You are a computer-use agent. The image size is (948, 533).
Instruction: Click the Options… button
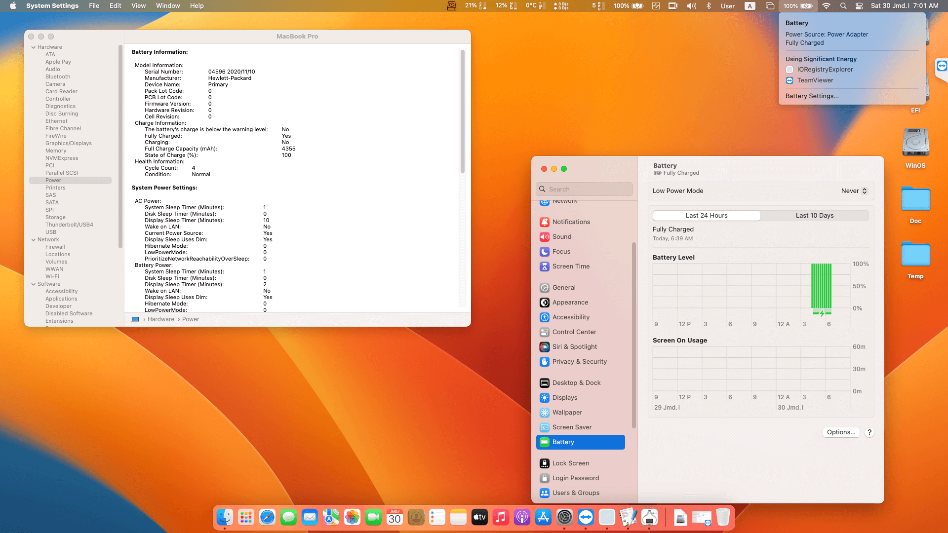tap(841, 432)
